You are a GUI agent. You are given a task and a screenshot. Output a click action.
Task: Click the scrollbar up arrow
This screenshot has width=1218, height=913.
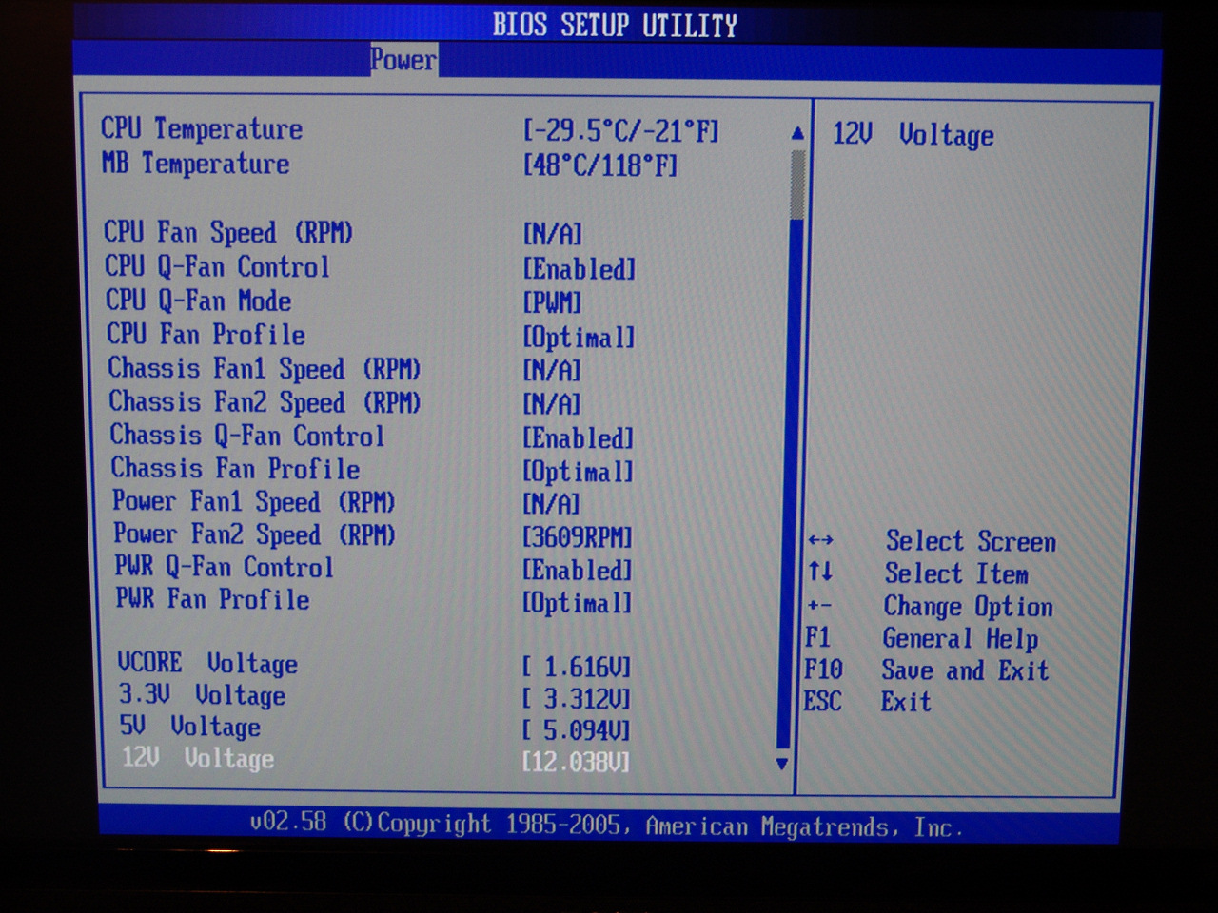797,133
